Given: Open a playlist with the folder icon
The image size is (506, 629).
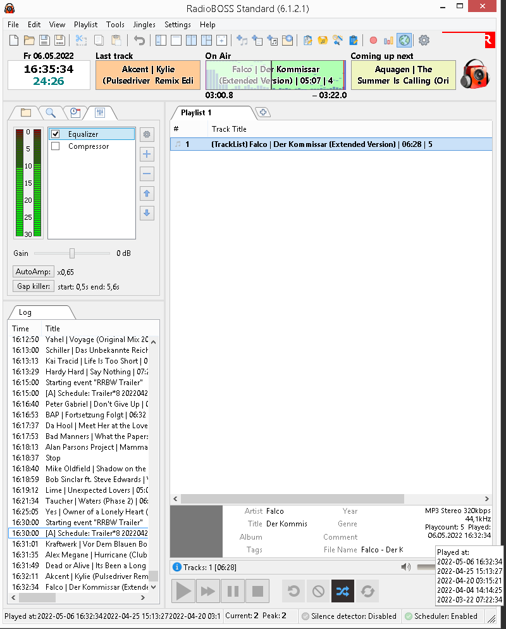Looking at the screenshot, I should click(29, 40).
